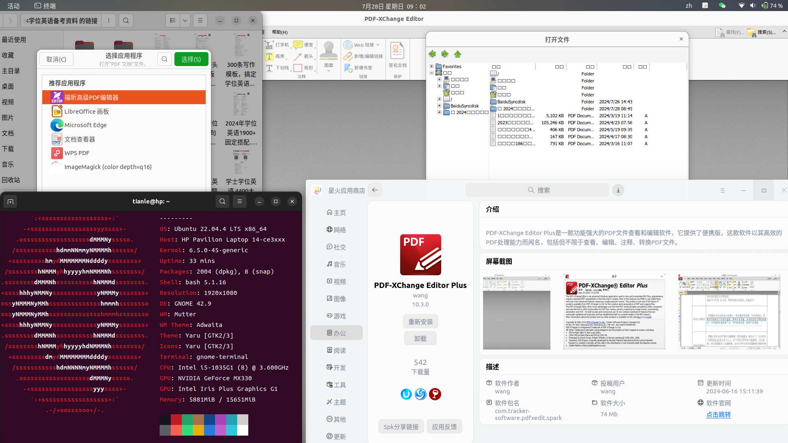Click the white swatch in terminal palette

pyautogui.click(x=243, y=430)
